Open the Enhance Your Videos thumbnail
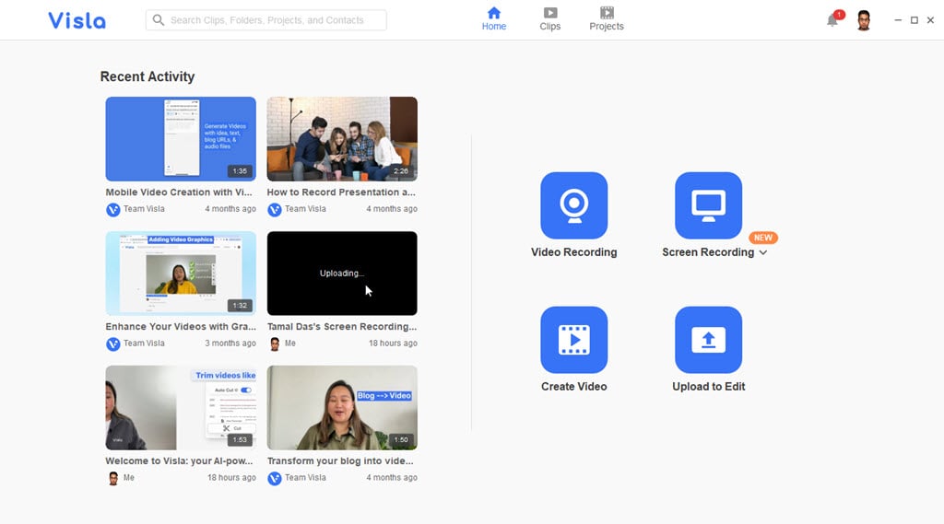The image size is (944, 524). click(x=181, y=274)
